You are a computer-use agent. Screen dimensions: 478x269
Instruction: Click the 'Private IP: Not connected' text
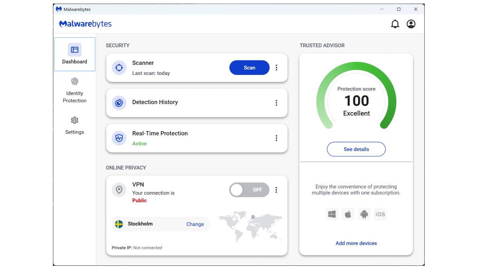tap(137, 248)
